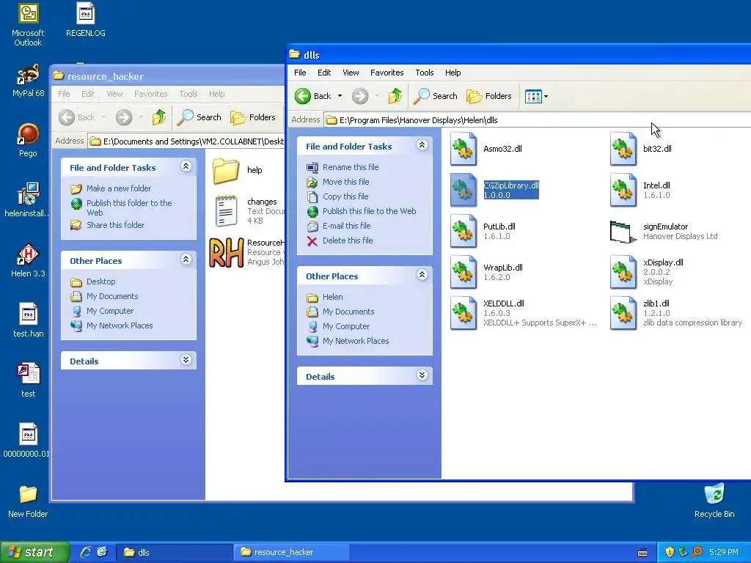Open Help menu in dlls window
751x563 pixels.
point(453,73)
